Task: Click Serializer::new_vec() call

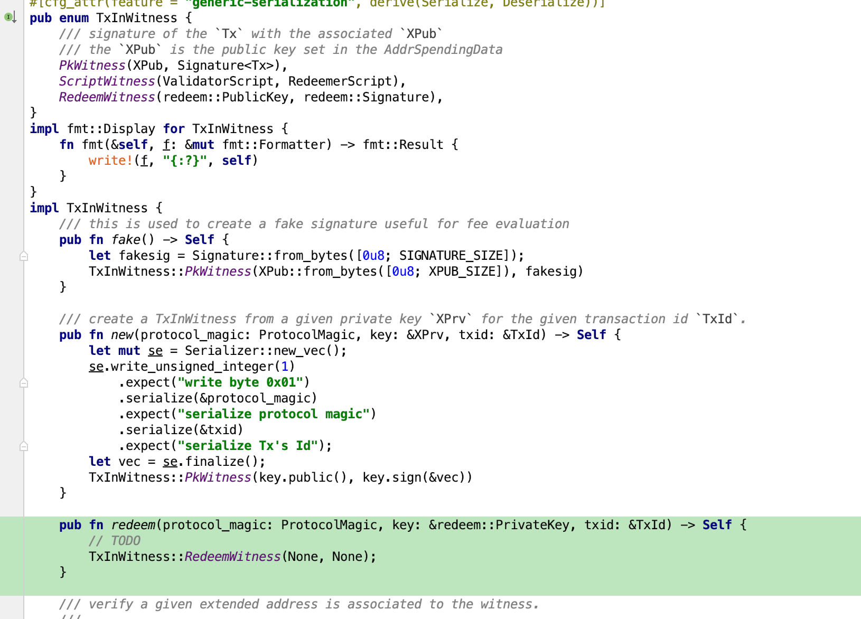Action: [263, 351]
